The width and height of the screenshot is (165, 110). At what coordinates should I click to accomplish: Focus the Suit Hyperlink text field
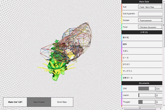pos(150,14)
